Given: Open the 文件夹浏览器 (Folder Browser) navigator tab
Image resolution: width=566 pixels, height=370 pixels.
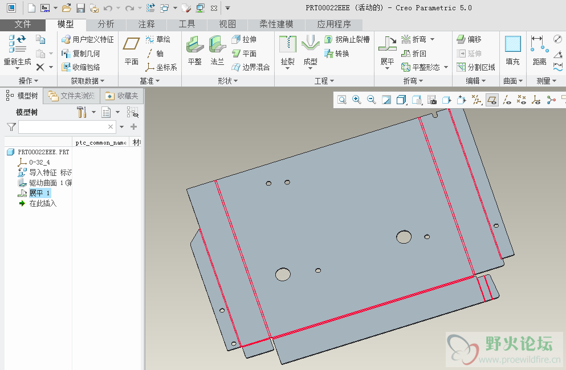Looking at the screenshot, I should pyautogui.click(x=71, y=96).
